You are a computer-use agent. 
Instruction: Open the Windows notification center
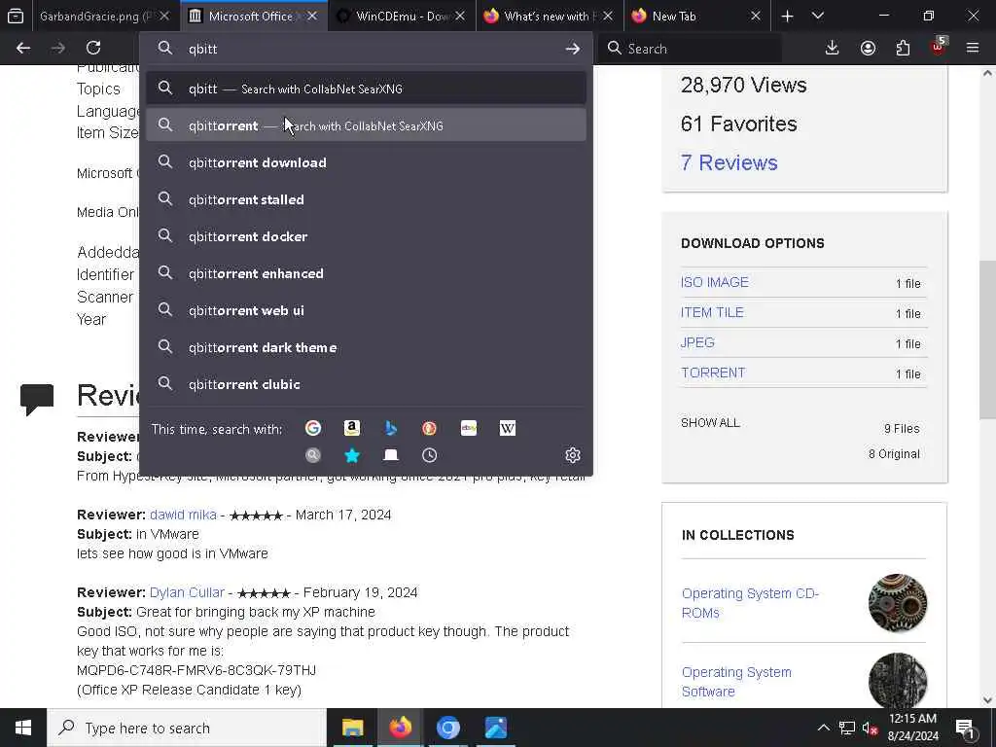[966, 728]
